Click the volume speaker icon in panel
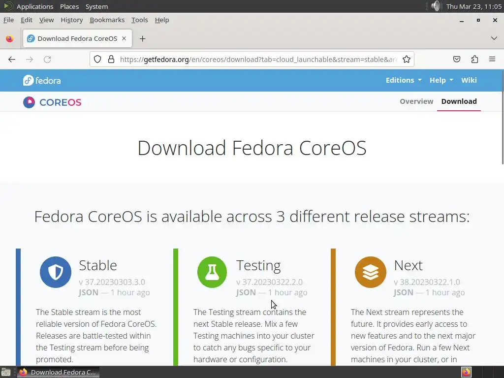Viewport: 504px width, 378px height. pyautogui.click(x=436, y=6)
